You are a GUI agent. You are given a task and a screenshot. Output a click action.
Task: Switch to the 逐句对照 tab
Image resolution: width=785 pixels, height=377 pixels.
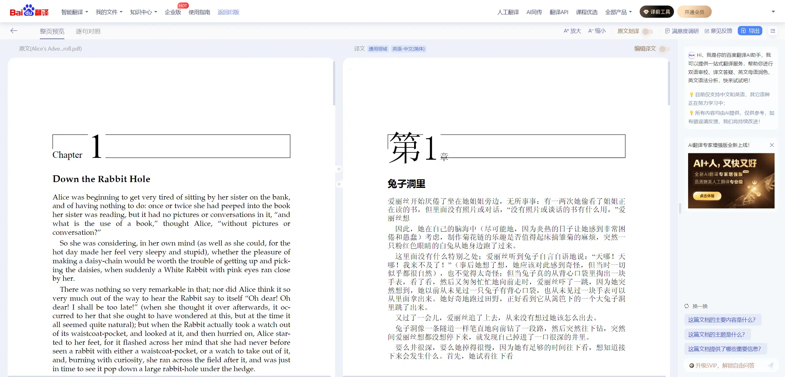[x=88, y=31]
